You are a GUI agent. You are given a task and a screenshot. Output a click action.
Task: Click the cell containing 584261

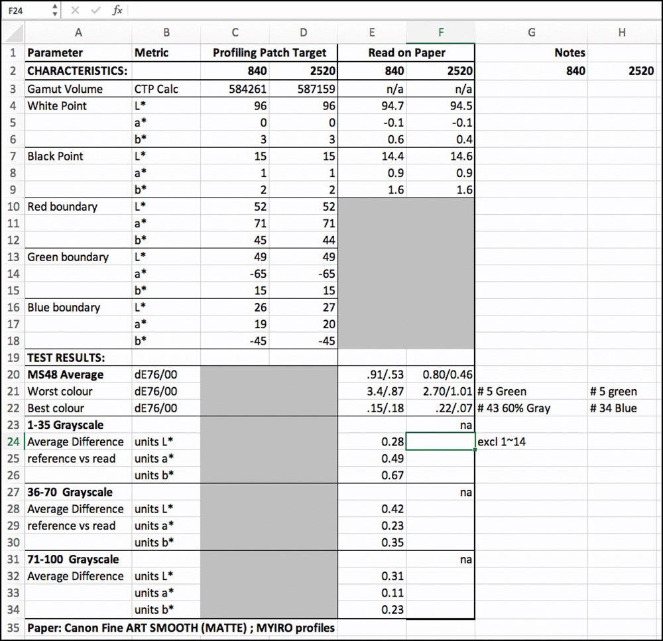tap(235, 89)
